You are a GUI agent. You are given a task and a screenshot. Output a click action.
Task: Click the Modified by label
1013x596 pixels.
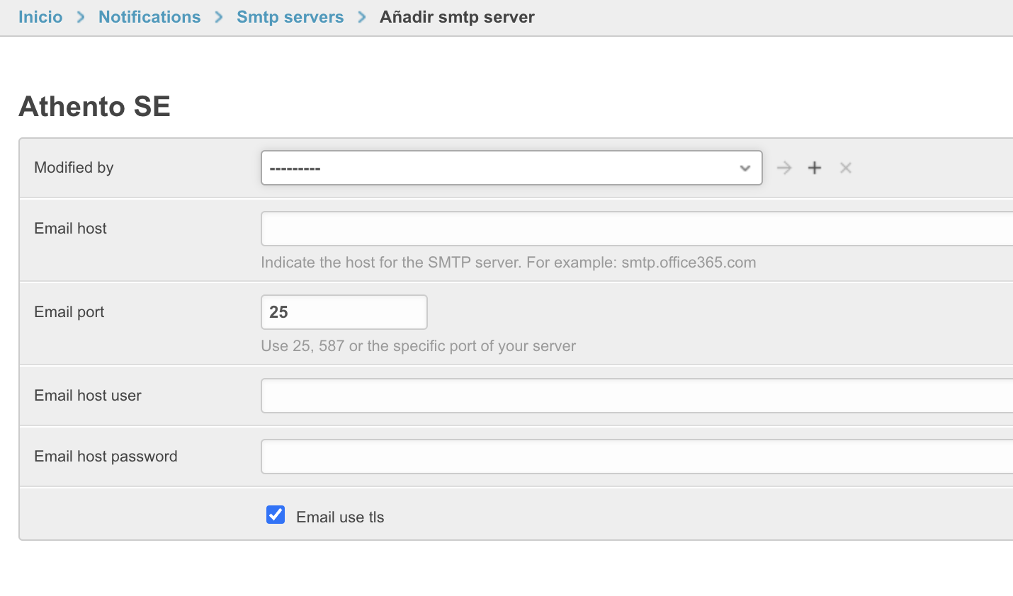tap(74, 168)
